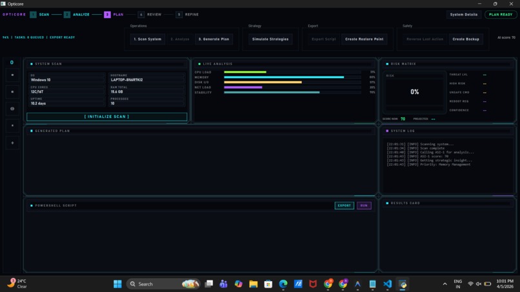Screen dimensions: 520x292
Task: Open Visual Studio Code from the taskbar
Action: click(x=387, y=284)
